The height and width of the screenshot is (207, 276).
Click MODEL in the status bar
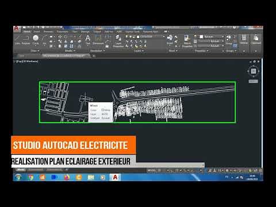tap(151, 170)
